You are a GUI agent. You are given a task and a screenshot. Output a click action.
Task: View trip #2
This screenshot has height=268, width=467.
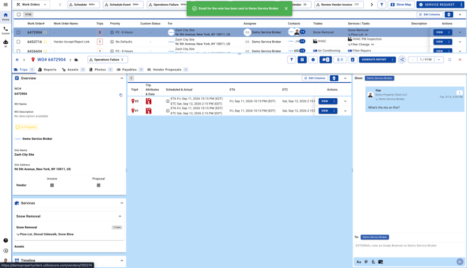click(x=325, y=101)
